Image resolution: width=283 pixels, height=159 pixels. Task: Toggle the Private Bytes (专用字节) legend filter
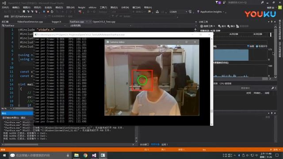[261, 46]
